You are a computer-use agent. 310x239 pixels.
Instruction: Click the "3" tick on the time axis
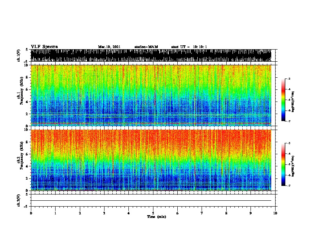click(x=104, y=213)
